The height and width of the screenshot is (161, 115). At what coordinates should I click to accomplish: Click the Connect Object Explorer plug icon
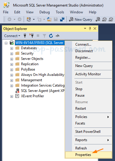(25, 36)
